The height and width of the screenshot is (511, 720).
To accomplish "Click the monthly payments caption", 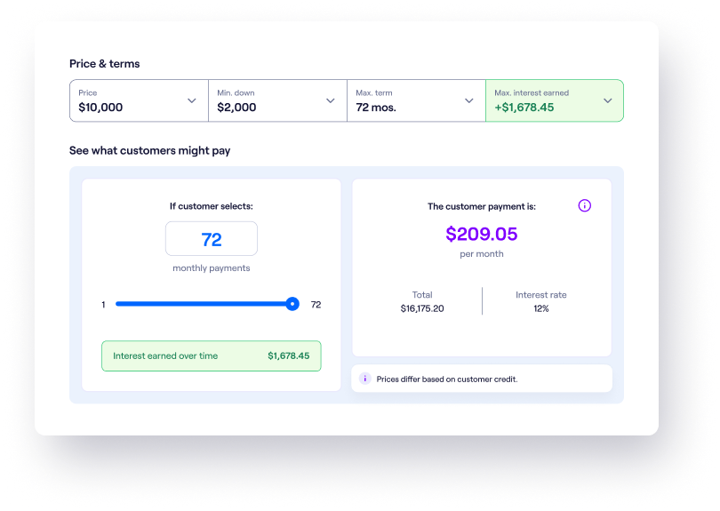I will pyautogui.click(x=212, y=268).
